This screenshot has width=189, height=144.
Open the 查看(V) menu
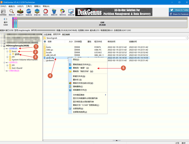[37, 6]
